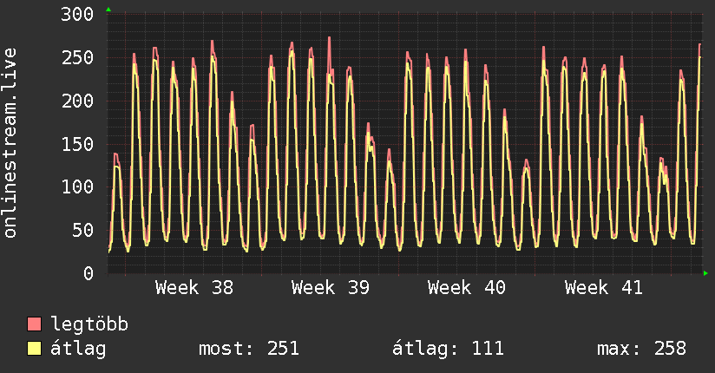Click the 300 y-axis label
Viewport: 715px width, 373px height.
tap(77, 14)
